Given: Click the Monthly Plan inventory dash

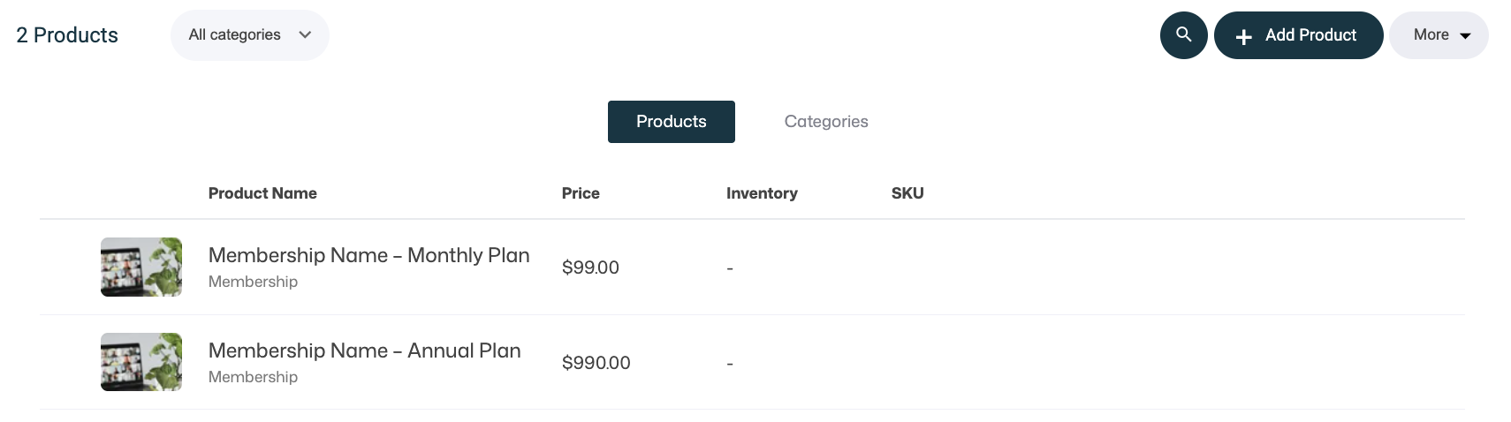Looking at the screenshot, I should (730, 268).
